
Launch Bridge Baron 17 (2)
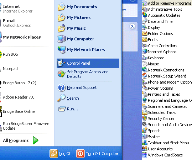click(19, 83)
